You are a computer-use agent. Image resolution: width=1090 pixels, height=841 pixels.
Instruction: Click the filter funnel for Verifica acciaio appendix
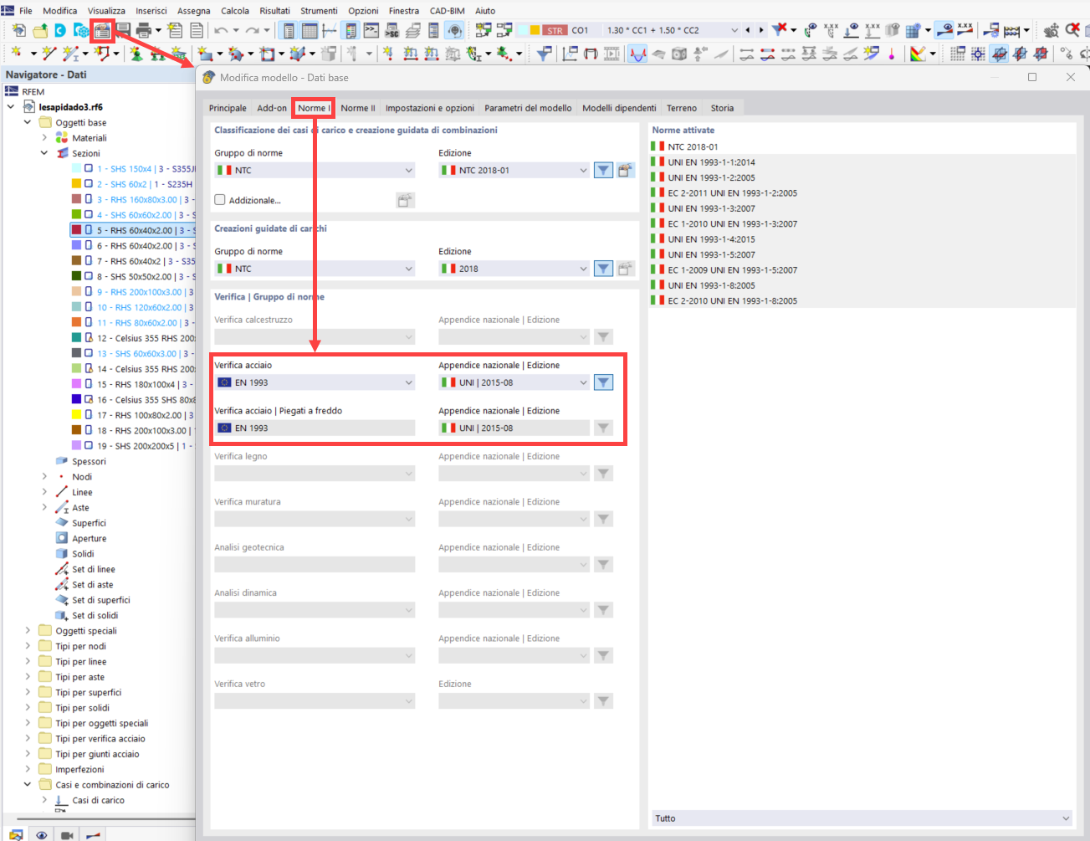click(x=603, y=382)
